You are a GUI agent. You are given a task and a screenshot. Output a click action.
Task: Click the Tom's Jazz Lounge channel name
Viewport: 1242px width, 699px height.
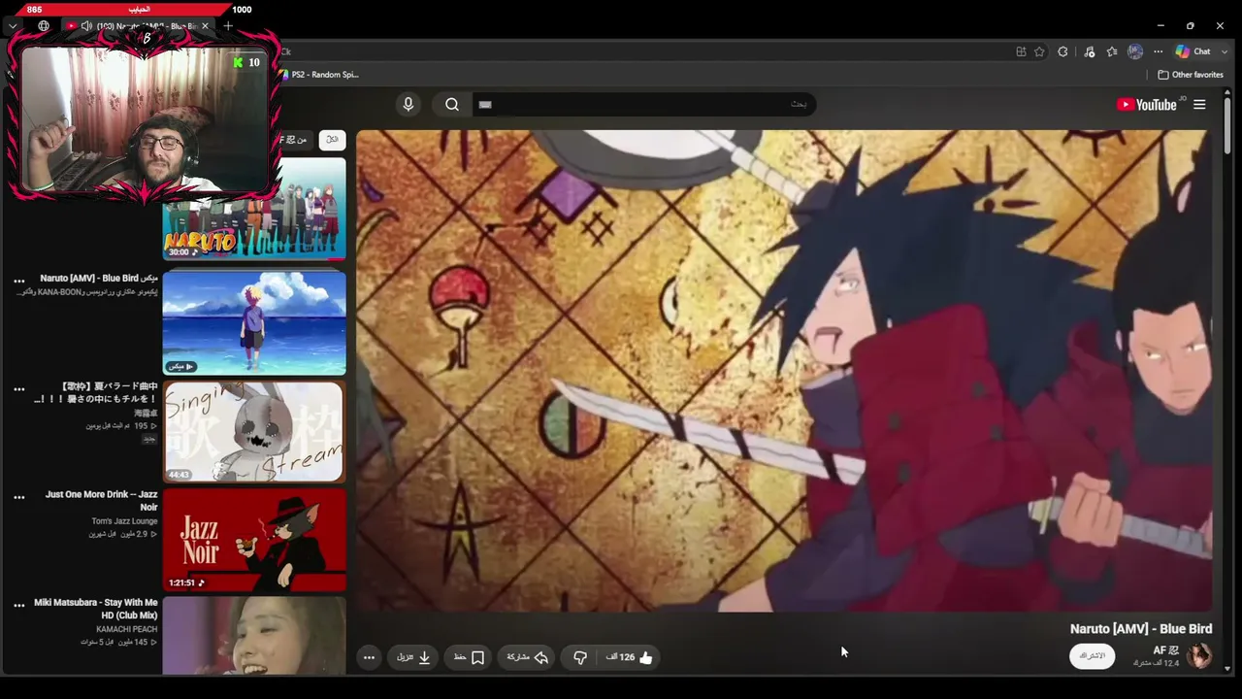124,521
